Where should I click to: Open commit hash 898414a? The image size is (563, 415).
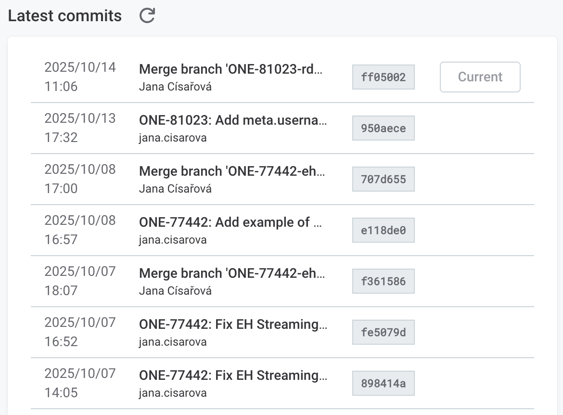click(x=383, y=383)
